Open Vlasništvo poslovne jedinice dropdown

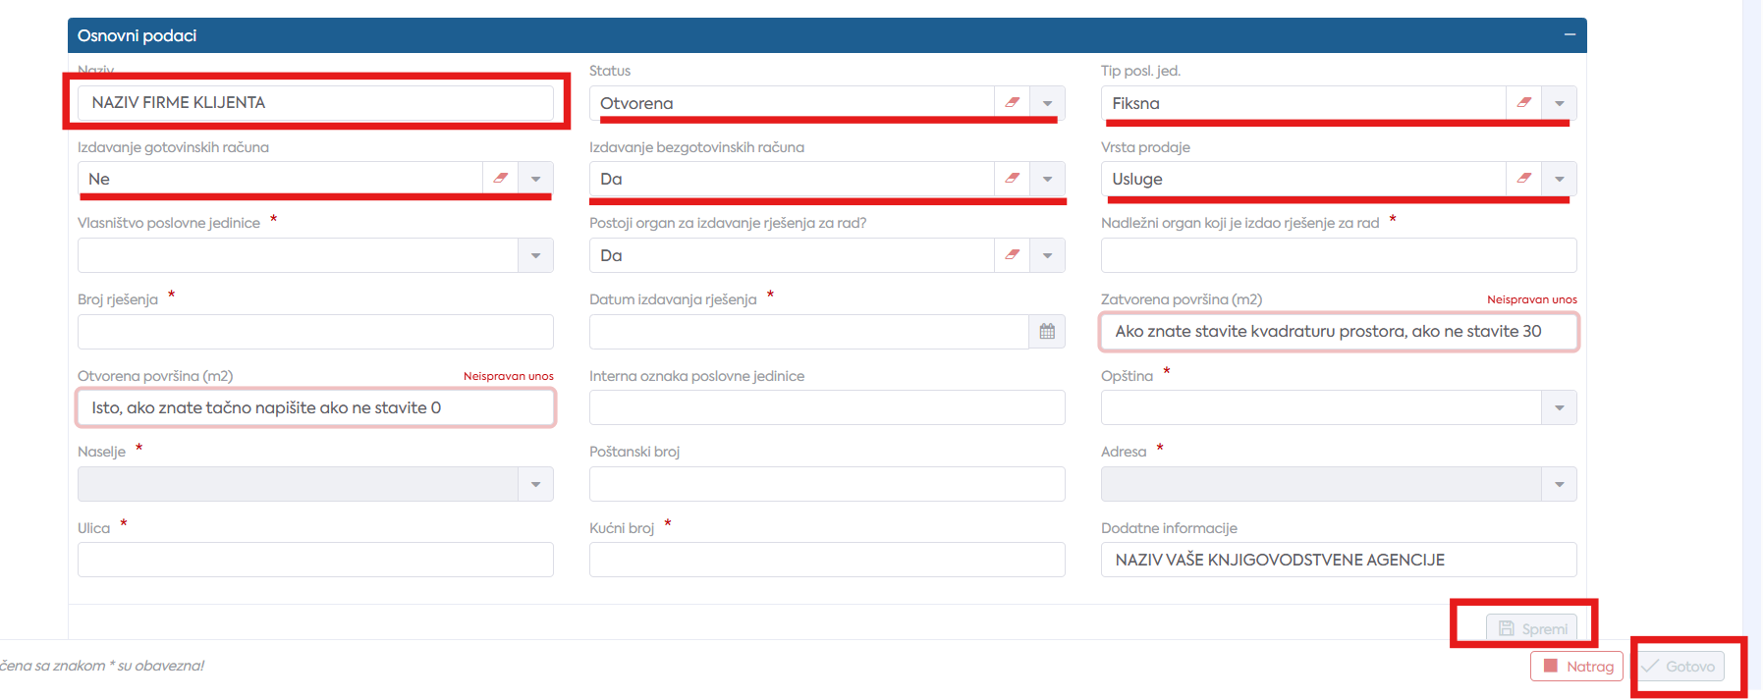point(536,255)
